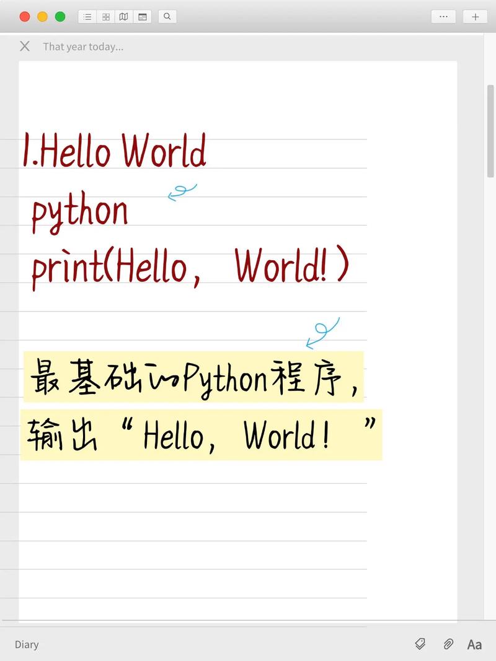Open the tag icon in bottom bar
496x661 pixels.
420,644
